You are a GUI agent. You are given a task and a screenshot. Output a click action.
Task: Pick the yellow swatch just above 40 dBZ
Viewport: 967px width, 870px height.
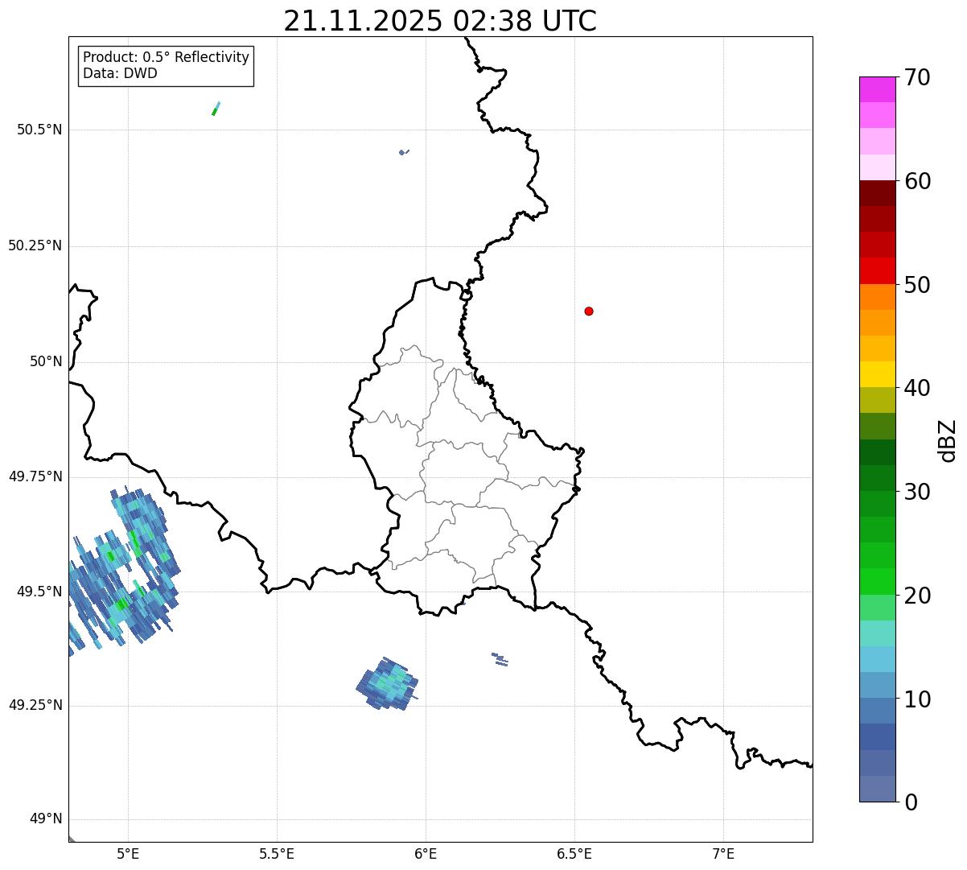click(877, 374)
